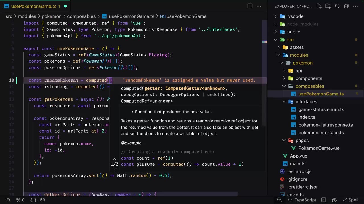The image size is (364, 204).
Task: Select the usePokemonGame.ts editor tab
Action: 35,6
